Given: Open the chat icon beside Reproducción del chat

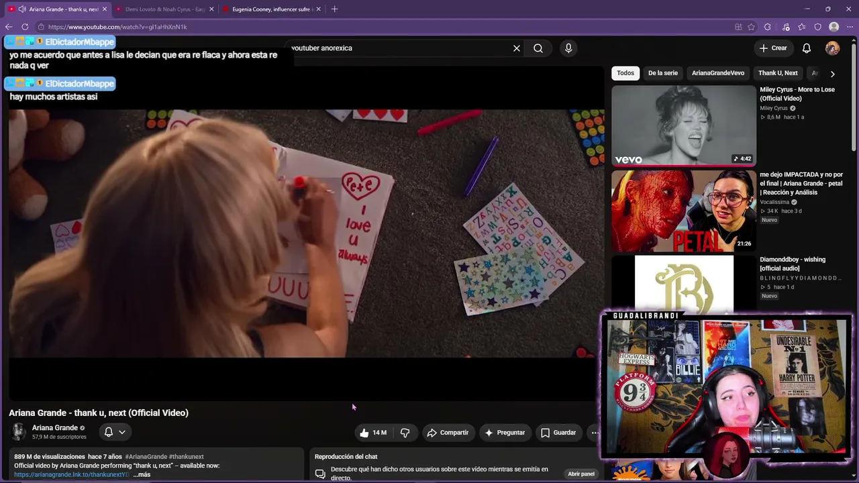Looking at the screenshot, I should coord(320,474).
